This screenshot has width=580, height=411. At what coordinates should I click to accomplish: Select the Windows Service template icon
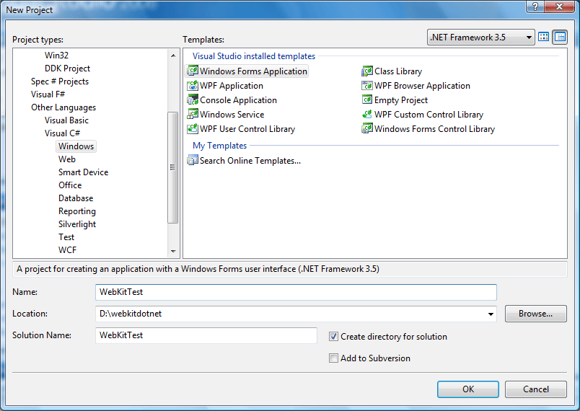(x=193, y=115)
